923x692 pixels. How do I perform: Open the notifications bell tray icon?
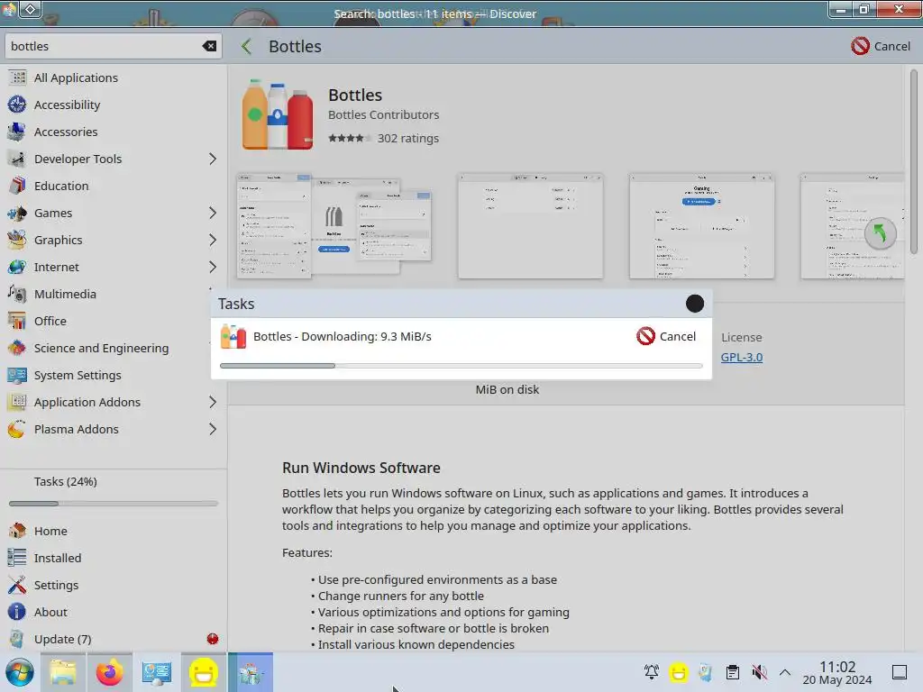click(x=652, y=672)
